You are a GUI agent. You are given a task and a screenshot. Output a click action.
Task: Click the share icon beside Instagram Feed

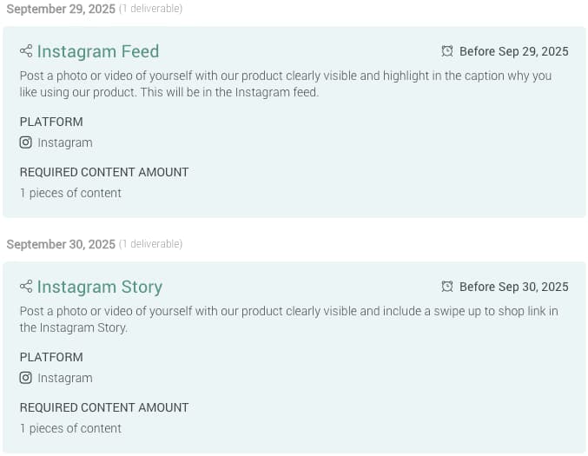[x=26, y=51]
